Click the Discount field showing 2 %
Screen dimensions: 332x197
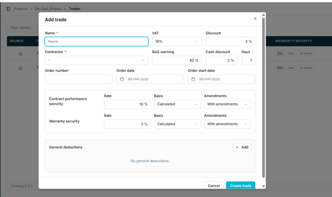(230, 42)
